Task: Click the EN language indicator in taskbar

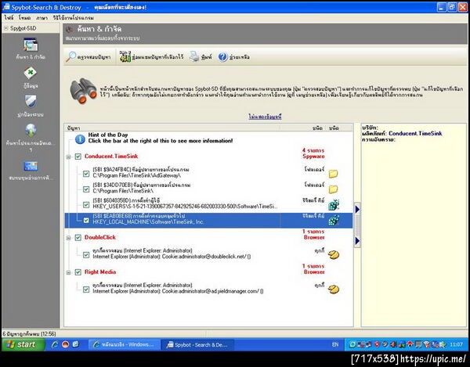Action: click(335, 344)
